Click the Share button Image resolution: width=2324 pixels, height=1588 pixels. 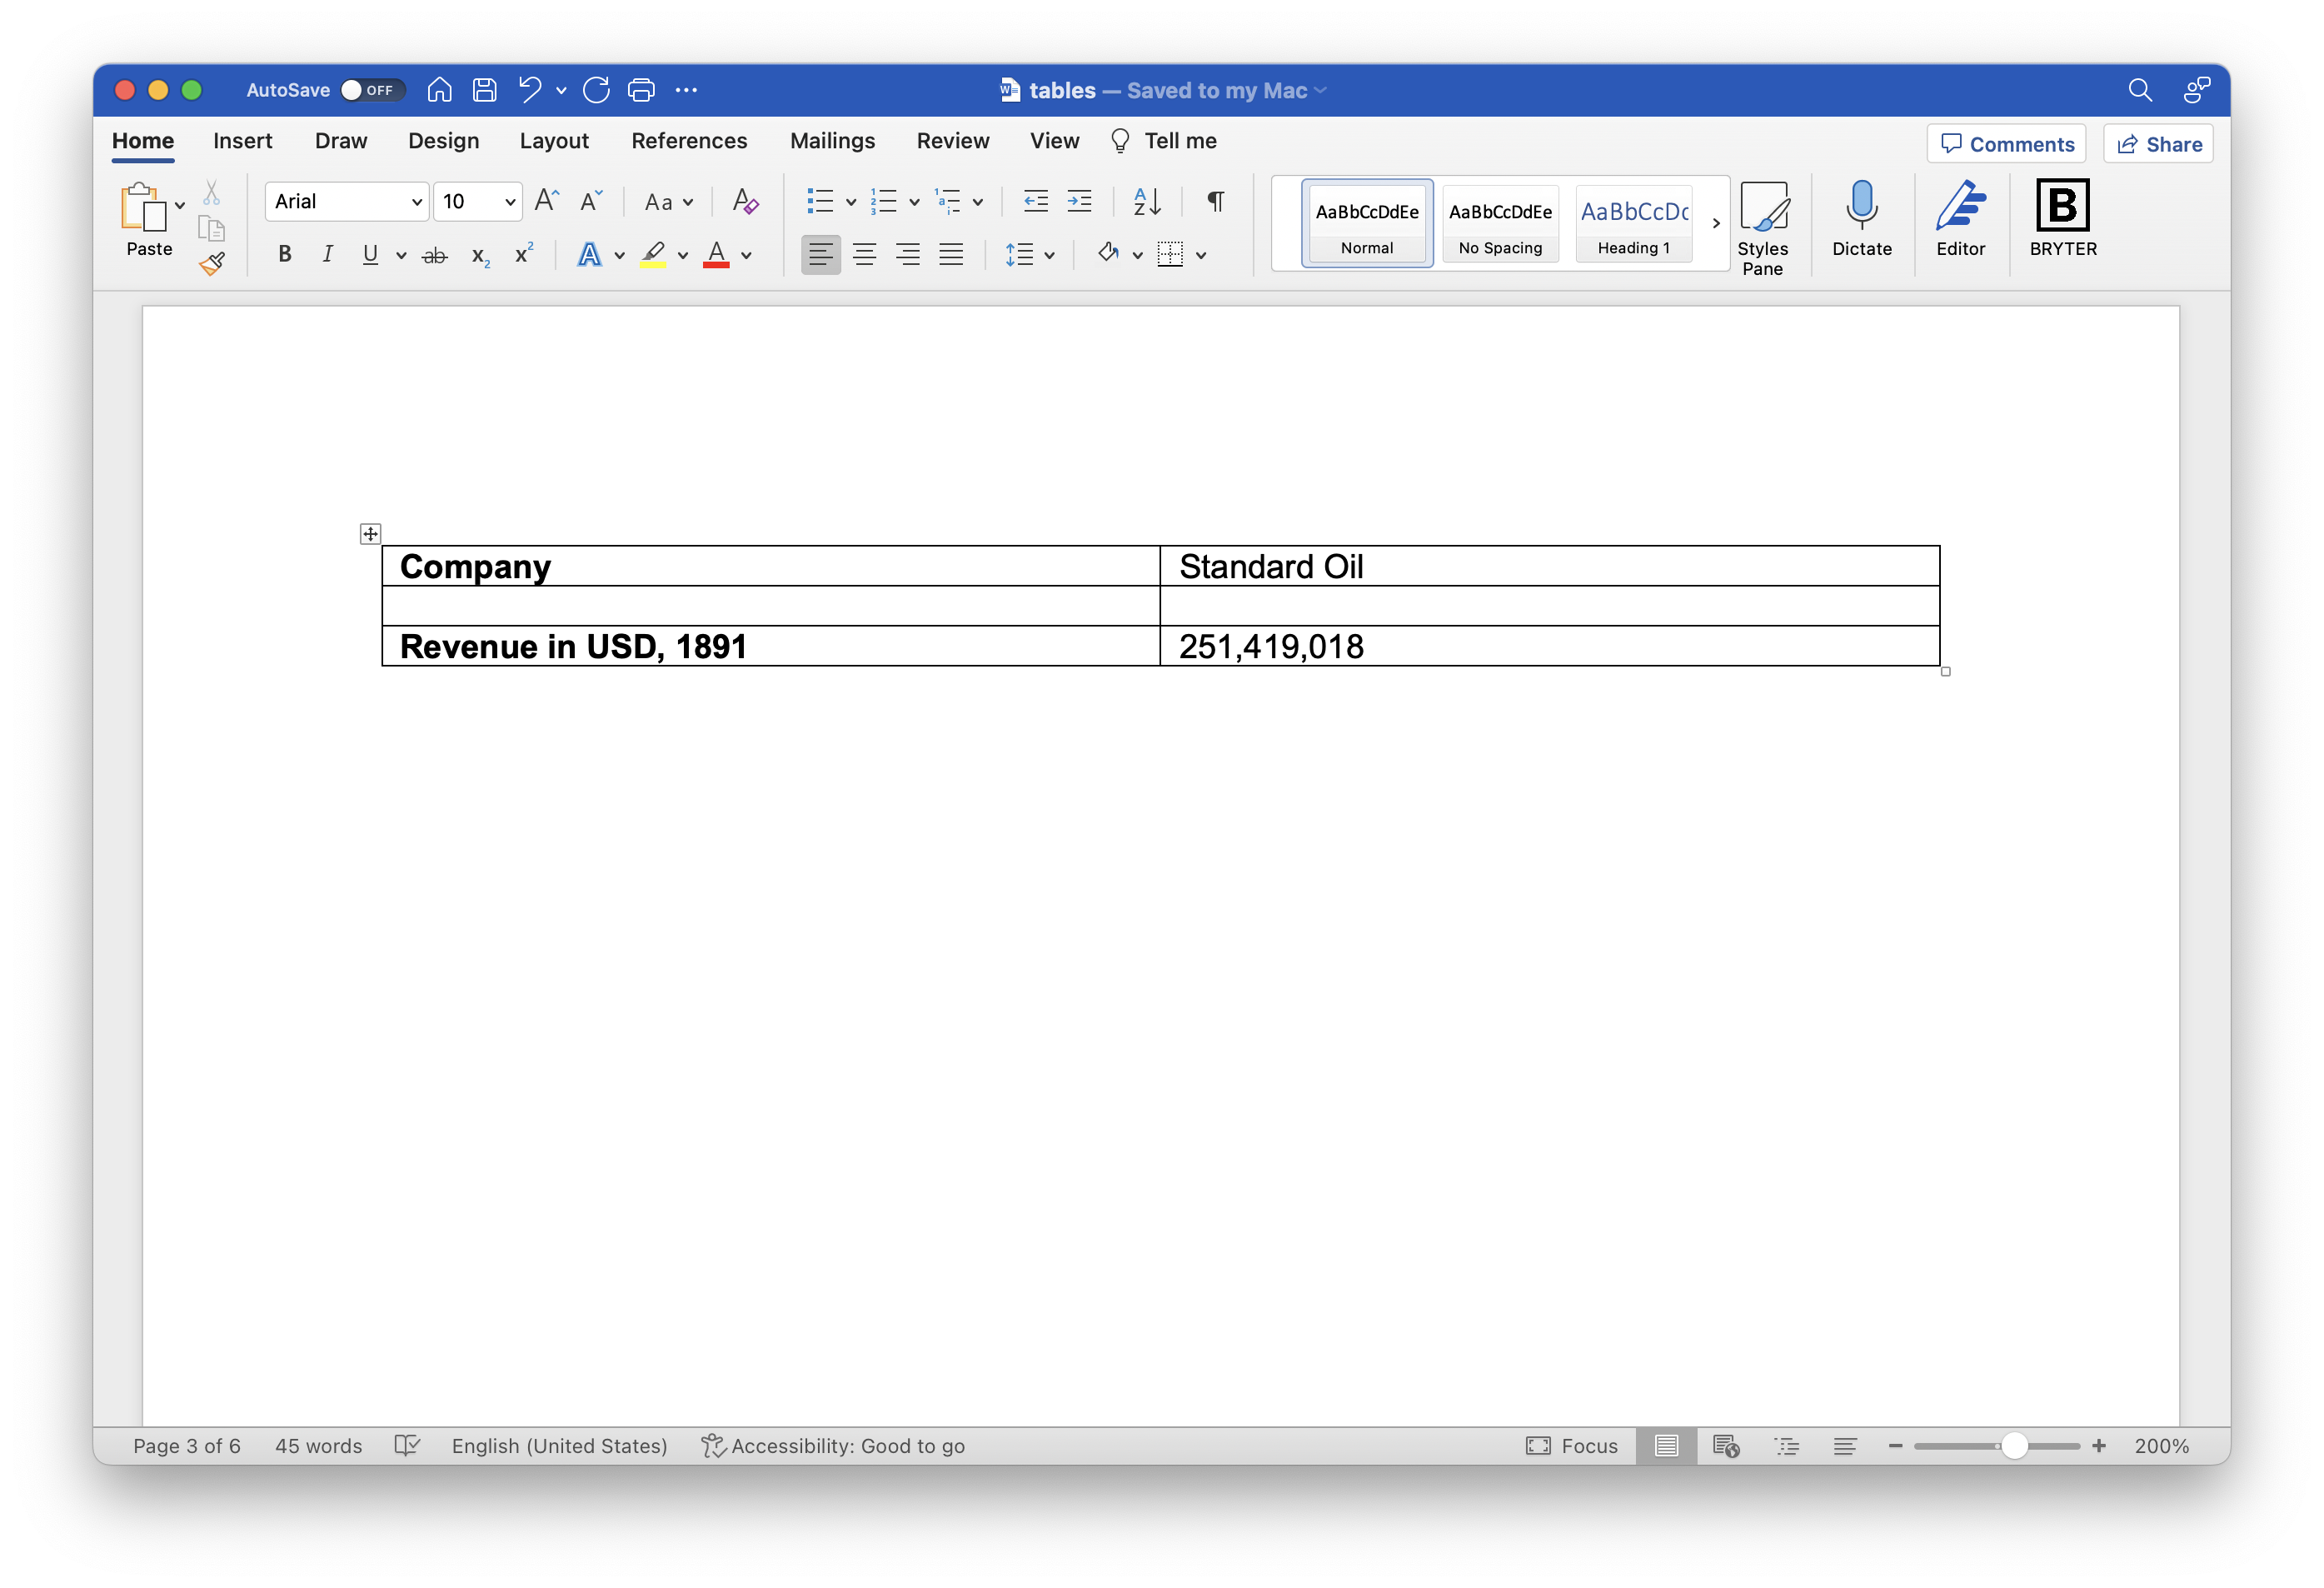click(2163, 145)
